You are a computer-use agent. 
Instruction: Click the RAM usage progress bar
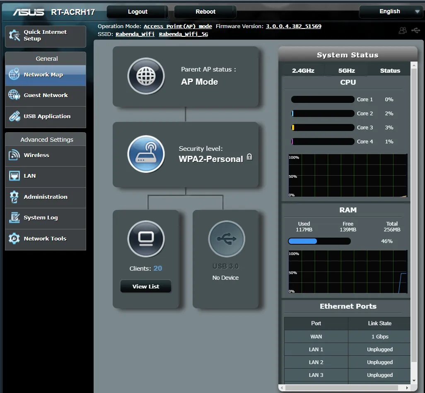pos(319,241)
